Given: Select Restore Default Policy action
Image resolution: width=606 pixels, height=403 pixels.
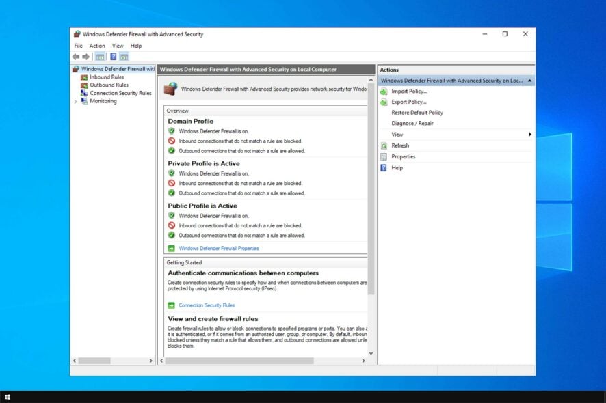Looking at the screenshot, I should 417,113.
